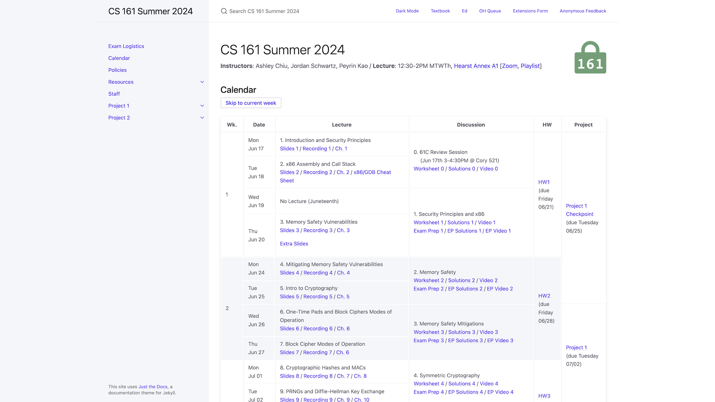Click the Discussion column header
The width and height of the screenshot is (715, 402).
471,125
